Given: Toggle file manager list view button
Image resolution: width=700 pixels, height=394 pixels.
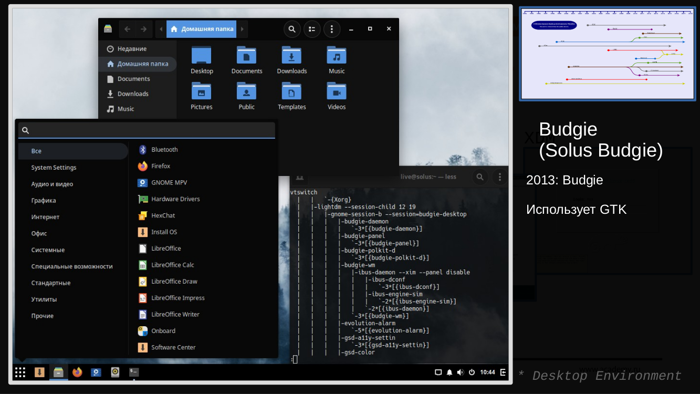Looking at the screenshot, I should pyautogui.click(x=312, y=29).
